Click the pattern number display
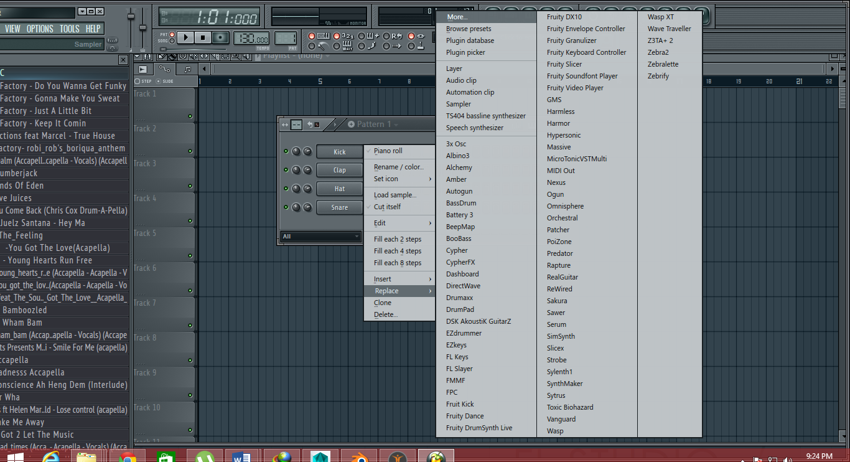The width and height of the screenshot is (850, 462). [286, 38]
